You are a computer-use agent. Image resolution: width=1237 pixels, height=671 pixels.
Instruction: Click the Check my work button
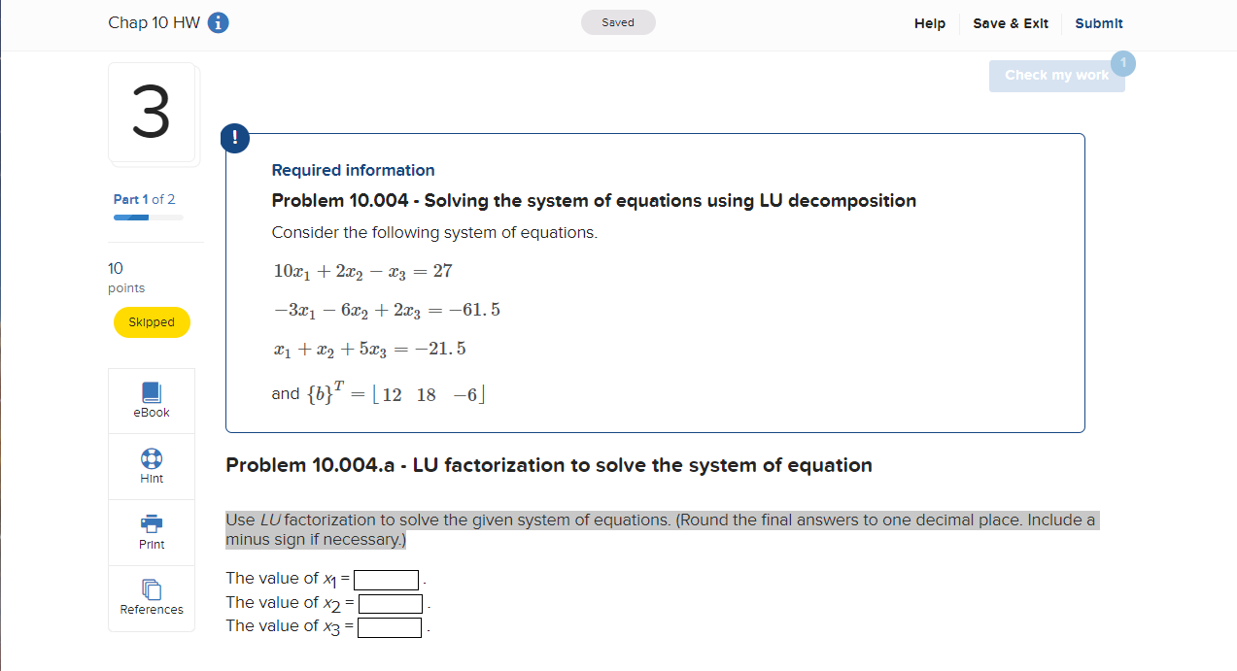[1056, 75]
